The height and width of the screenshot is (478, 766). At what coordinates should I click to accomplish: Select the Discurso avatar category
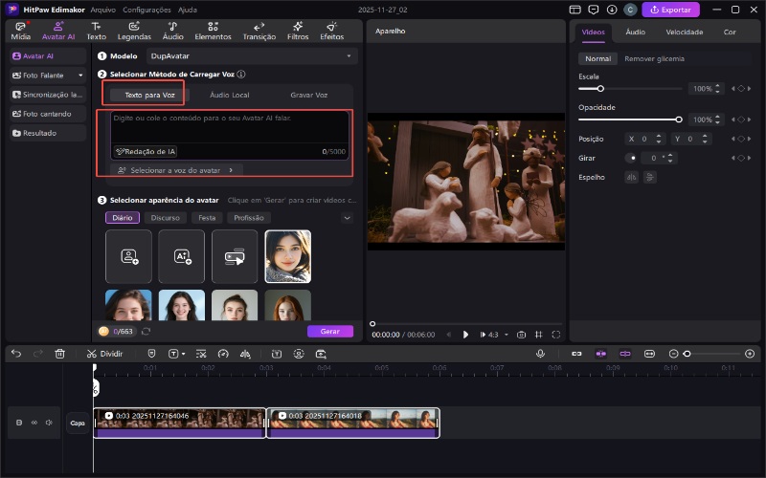165,218
